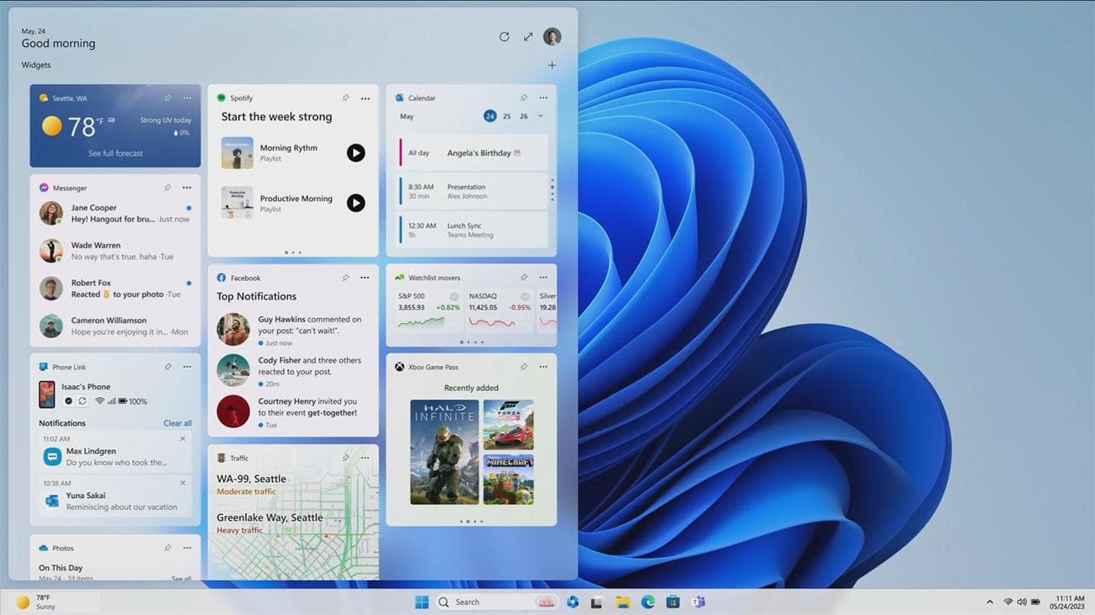The width and height of the screenshot is (1095, 615).
Task: Show hidden taskbar icons
Action: [x=990, y=602]
